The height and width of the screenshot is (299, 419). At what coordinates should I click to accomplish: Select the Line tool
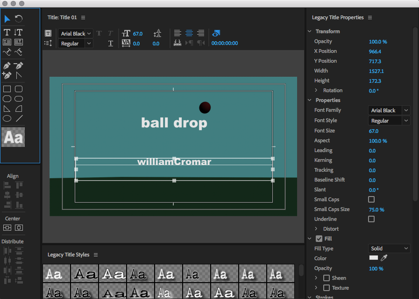pos(19,118)
